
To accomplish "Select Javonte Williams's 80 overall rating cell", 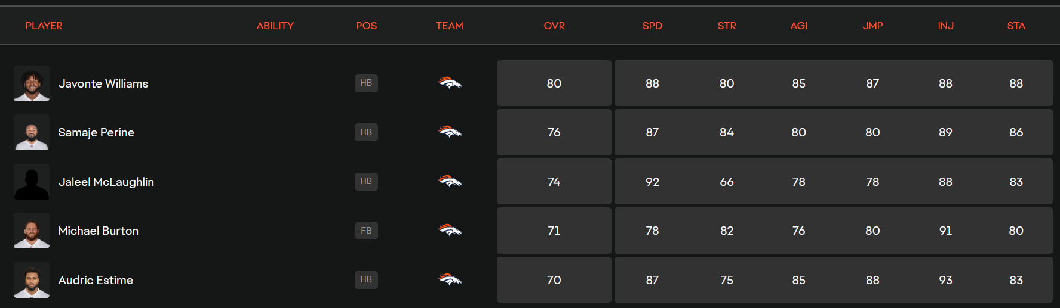I will point(554,83).
